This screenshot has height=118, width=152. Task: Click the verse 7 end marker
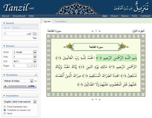pos(80,85)
